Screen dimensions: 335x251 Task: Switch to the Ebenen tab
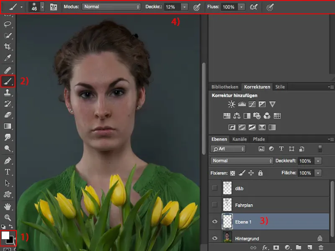point(219,139)
